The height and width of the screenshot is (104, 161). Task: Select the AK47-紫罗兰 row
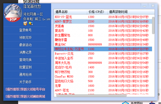(103, 21)
